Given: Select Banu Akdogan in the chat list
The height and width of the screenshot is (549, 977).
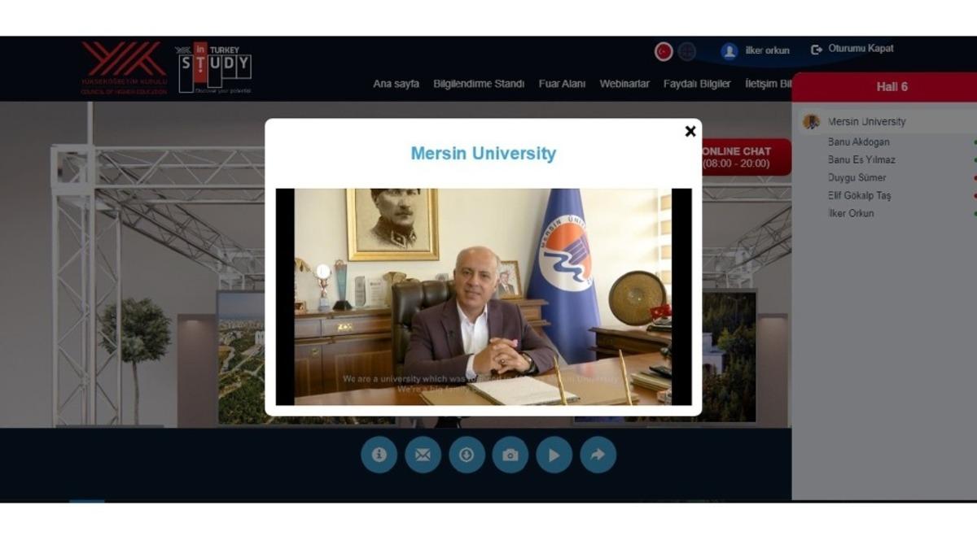Looking at the screenshot, I should [x=859, y=142].
